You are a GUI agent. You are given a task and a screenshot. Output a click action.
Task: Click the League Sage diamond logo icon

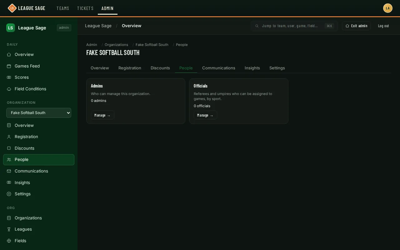coord(12,8)
